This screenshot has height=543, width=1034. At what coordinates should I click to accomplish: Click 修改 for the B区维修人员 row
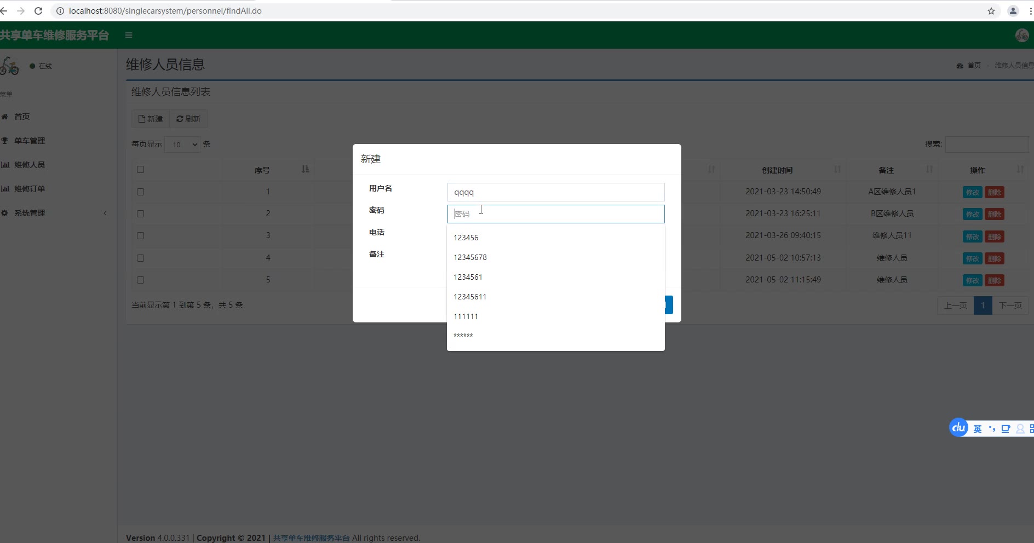tap(973, 214)
